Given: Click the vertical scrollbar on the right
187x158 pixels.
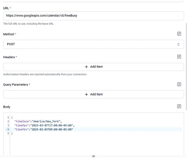Looking at the screenshot, I should tap(186, 66).
